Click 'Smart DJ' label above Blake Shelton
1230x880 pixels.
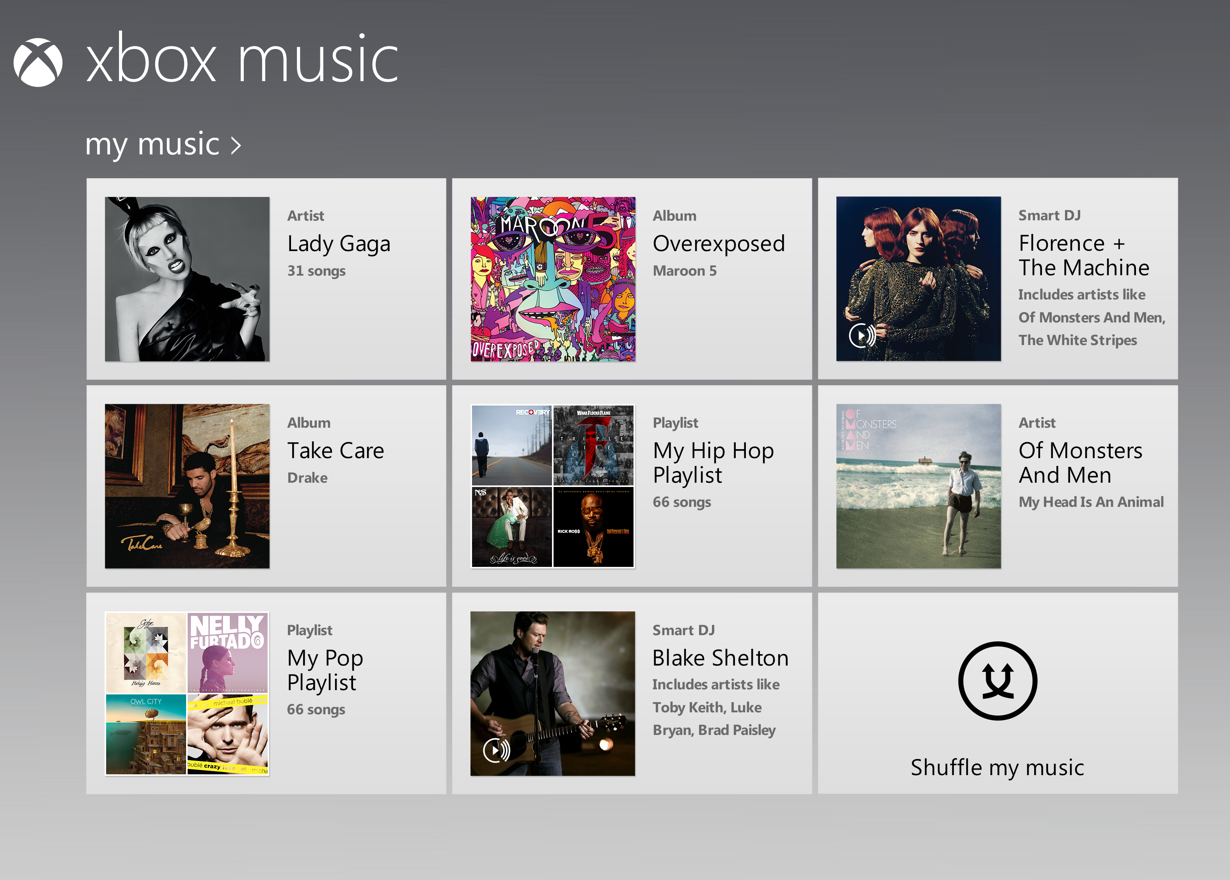click(683, 630)
